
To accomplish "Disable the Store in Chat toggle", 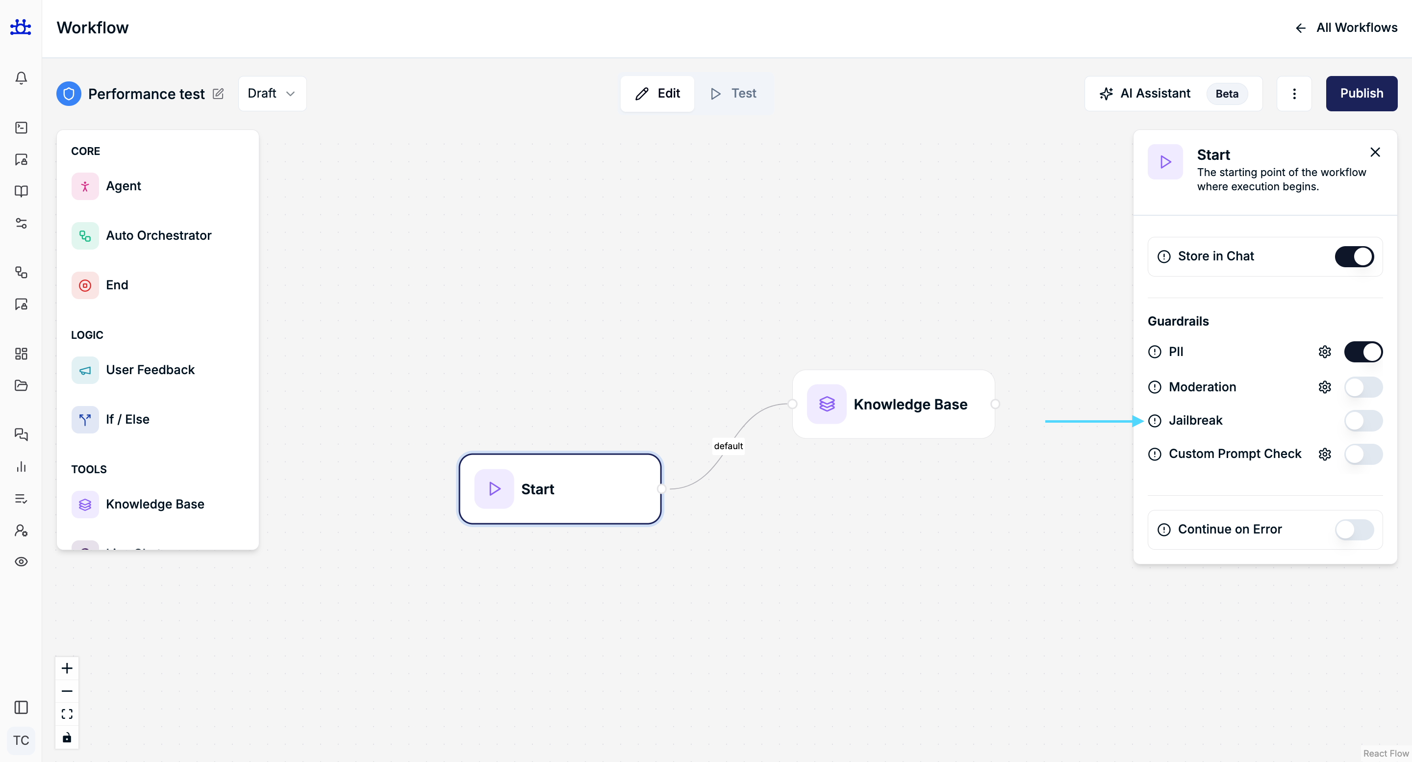I will pyautogui.click(x=1354, y=256).
